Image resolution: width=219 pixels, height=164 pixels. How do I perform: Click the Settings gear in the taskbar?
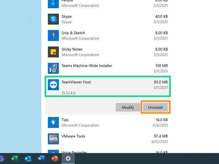(x=68, y=158)
